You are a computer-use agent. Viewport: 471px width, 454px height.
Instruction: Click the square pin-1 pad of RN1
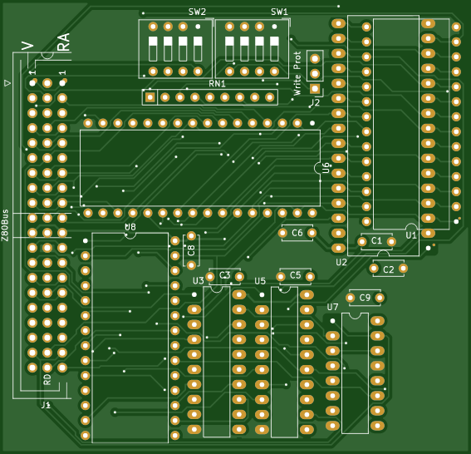(150, 97)
